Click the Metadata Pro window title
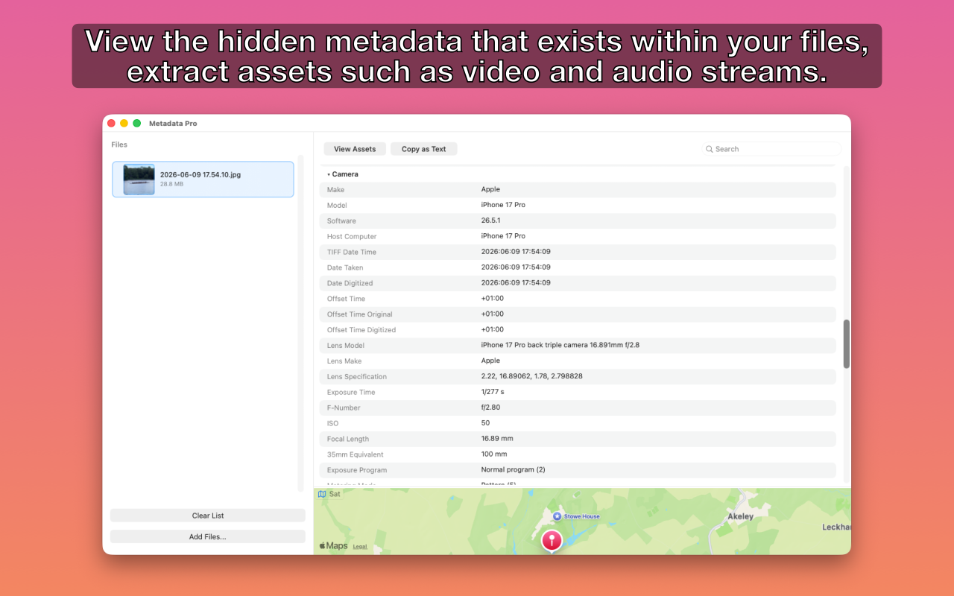The height and width of the screenshot is (596, 954). pyautogui.click(x=173, y=123)
